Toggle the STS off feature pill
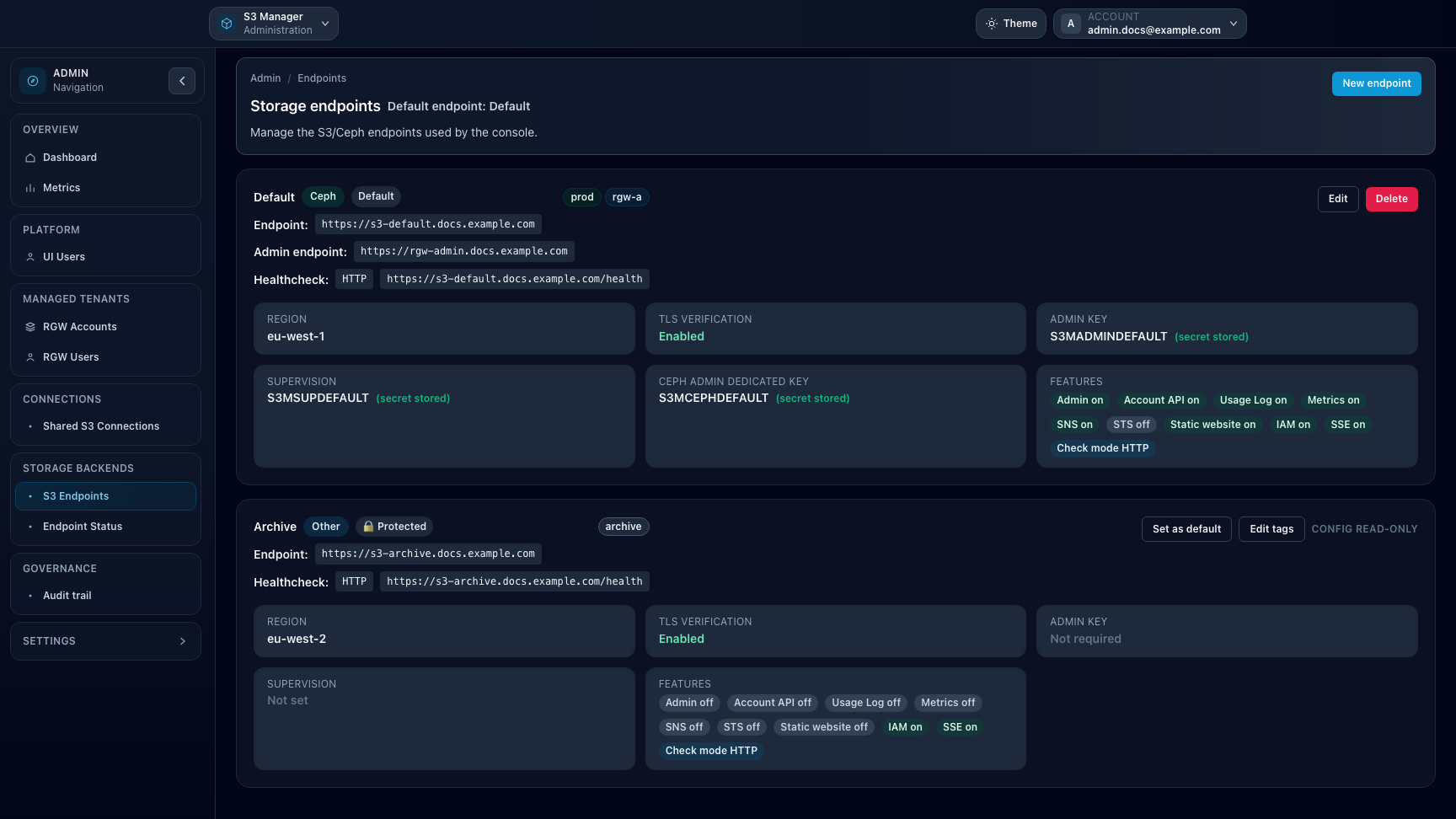 (1132, 424)
